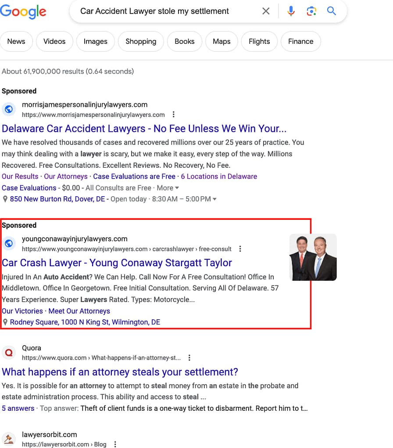The image size is (393, 448).
Task: Click the map pin icon beside Wilmington address
Action: pyautogui.click(x=5, y=322)
